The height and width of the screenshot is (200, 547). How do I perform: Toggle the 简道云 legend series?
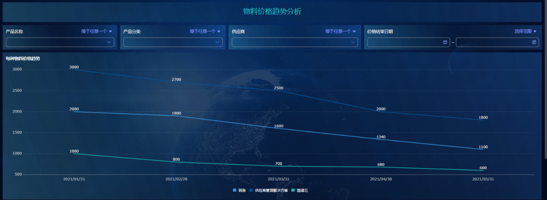tap(300, 190)
